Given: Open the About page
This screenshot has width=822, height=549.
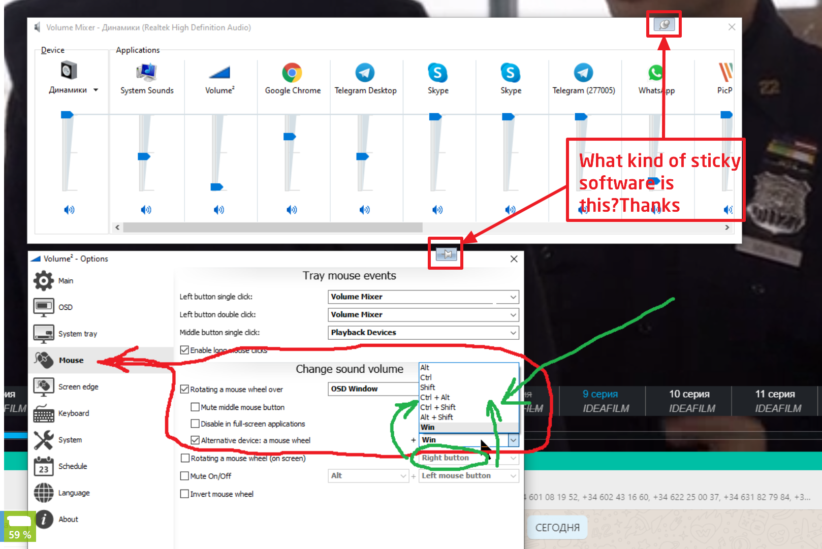Looking at the screenshot, I should 101,519.
